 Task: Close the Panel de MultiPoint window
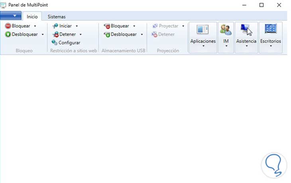pos(279,5)
